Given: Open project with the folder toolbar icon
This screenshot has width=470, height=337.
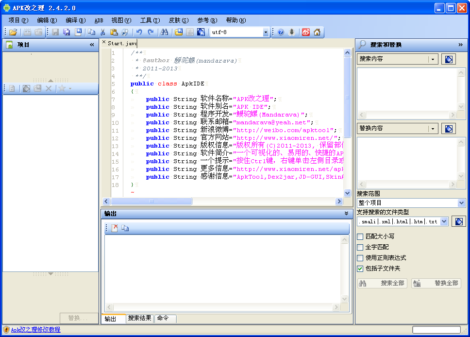Looking at the screenshot, I should (x=13, y=32).
